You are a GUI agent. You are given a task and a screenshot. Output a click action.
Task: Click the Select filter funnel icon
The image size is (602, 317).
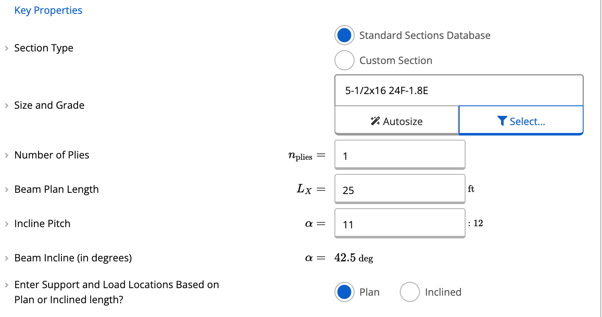[x=502, y=121]
